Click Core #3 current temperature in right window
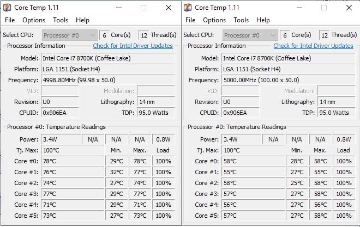This screenshot has width=360, height=227. pos(253,194)
